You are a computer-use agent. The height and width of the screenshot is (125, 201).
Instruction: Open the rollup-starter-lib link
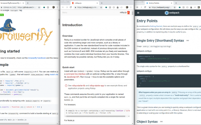point(79,85)
